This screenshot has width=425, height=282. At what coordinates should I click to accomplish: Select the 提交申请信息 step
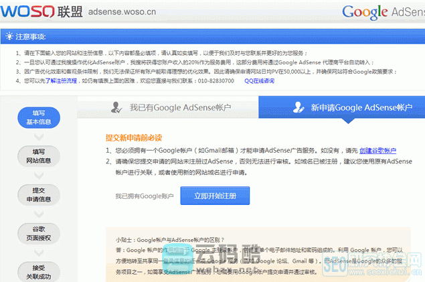click(x=39, y=195)
